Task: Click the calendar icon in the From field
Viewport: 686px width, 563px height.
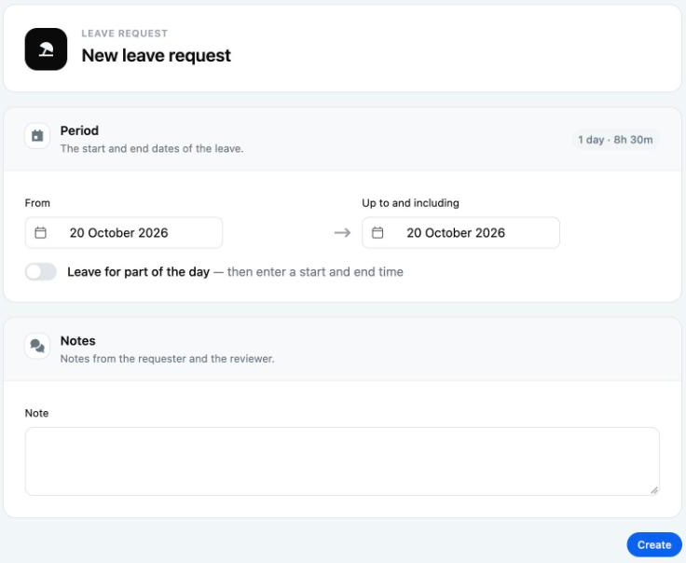Action: [x=41, y=233]
